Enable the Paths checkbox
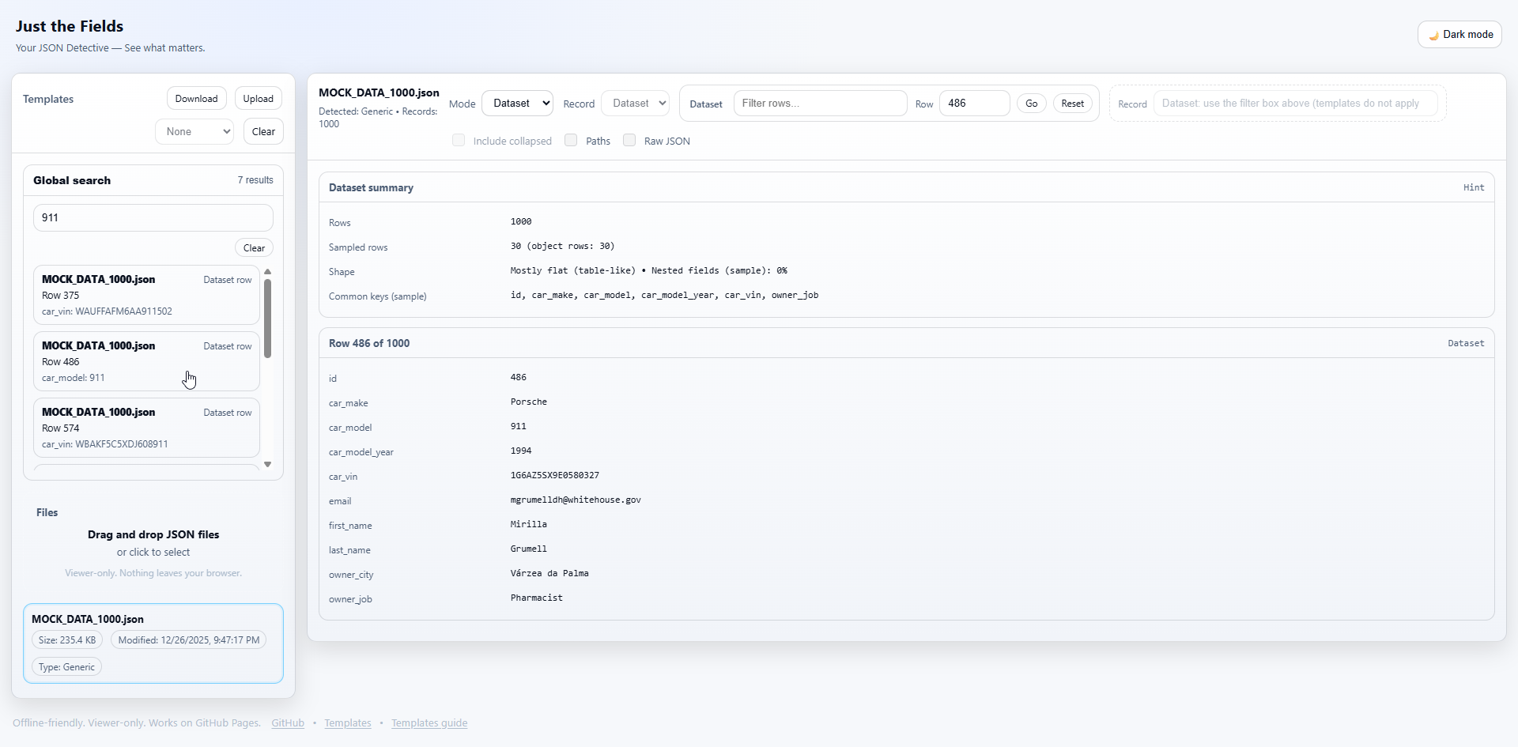The height and width of the screenshot is (747, 1518). pos(571,140)
